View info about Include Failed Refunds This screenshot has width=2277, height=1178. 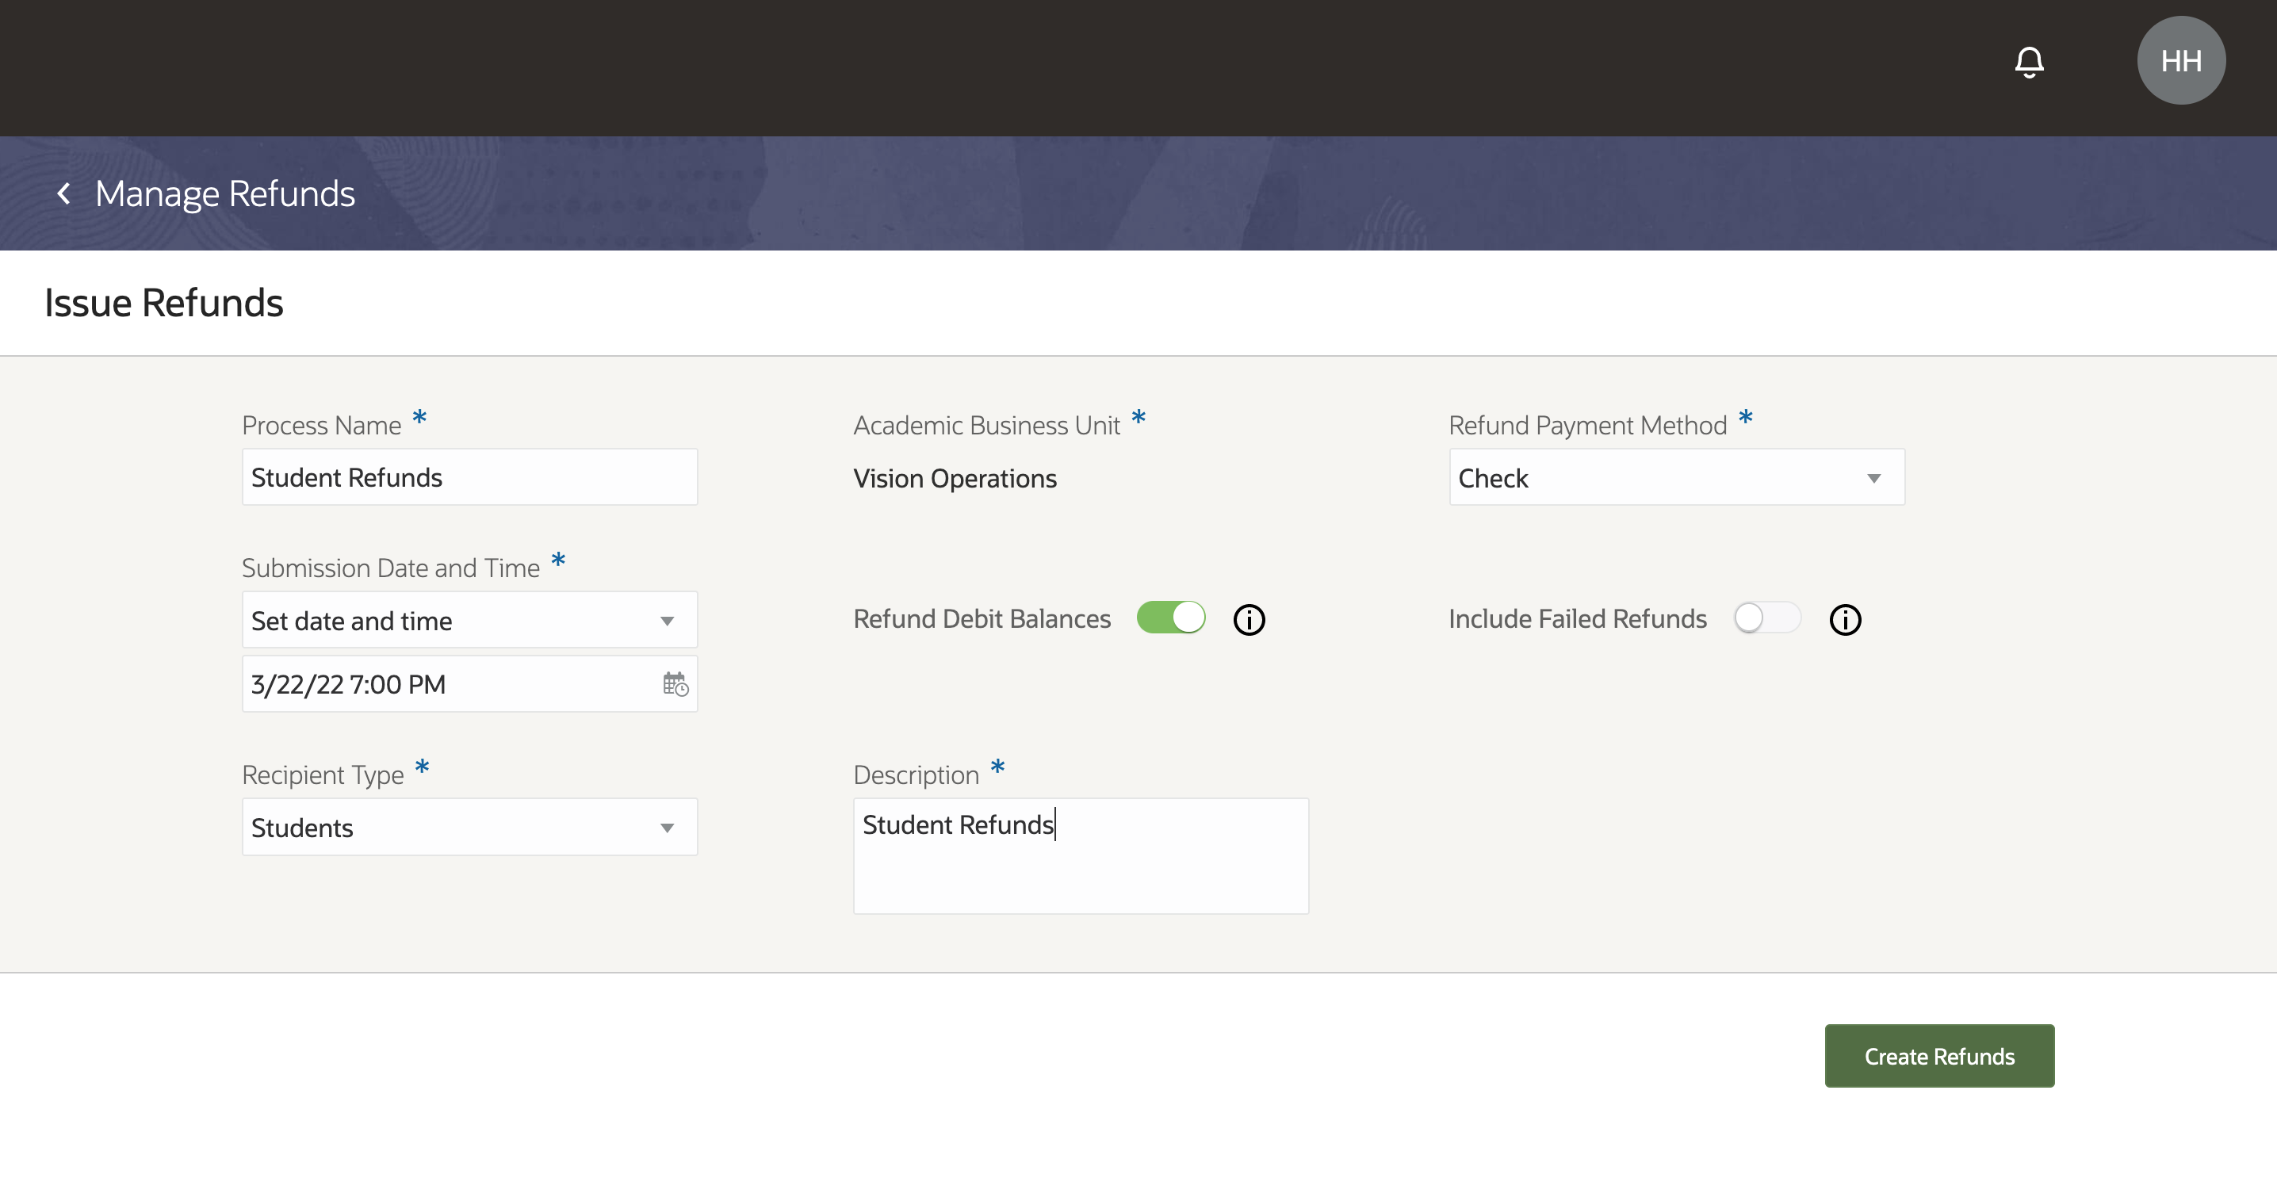(x=1846, y=619)
